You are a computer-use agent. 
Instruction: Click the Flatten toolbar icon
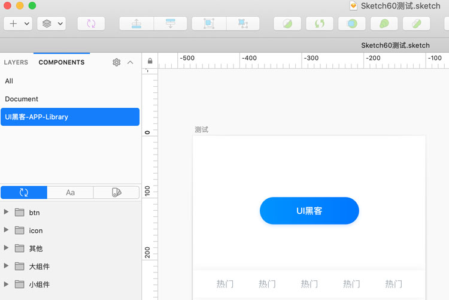416,23
